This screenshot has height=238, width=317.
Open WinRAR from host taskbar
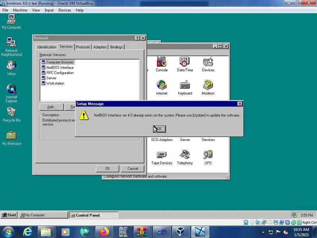click(x=142, y=232)
